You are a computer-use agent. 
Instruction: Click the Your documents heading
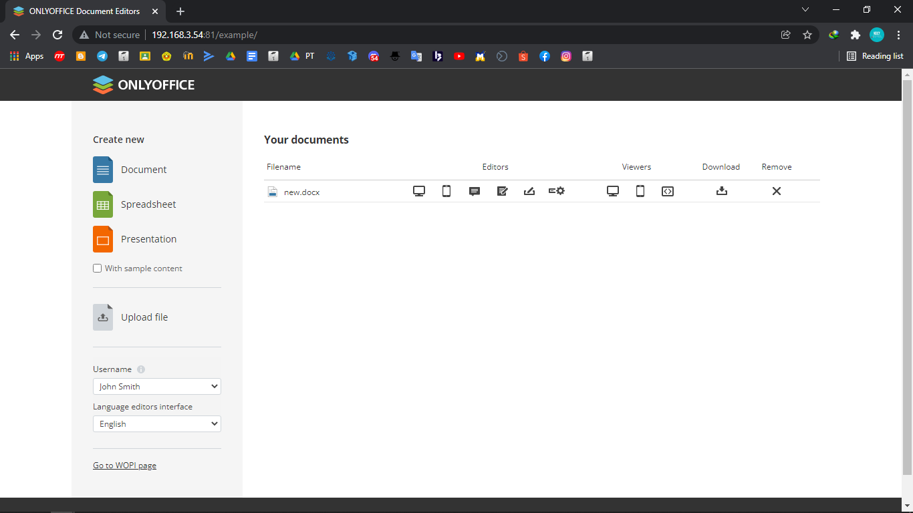pos(306,140)
